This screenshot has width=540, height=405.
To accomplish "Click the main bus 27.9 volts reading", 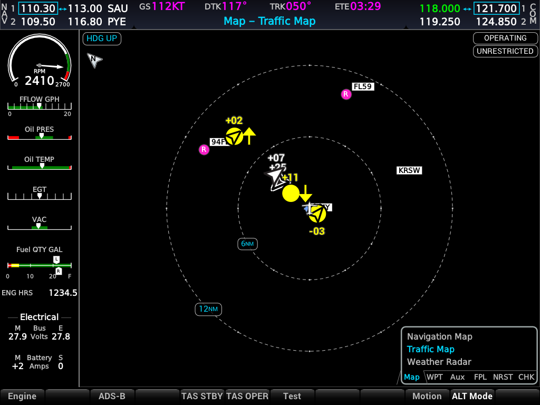I will (x=17, y=336).
